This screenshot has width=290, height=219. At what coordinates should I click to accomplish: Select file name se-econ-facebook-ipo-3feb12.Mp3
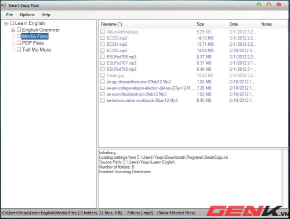[x=136, y=94]
